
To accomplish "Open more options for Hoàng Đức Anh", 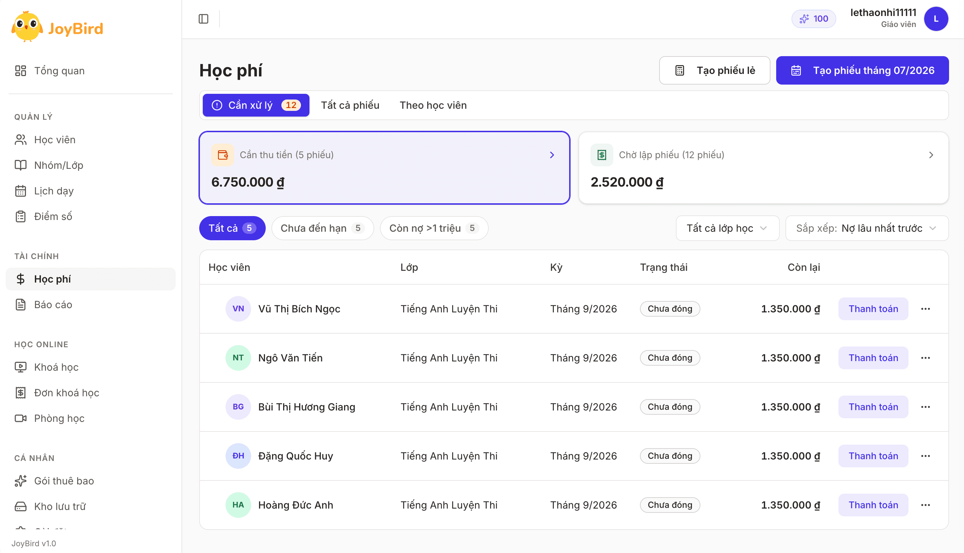I will pyautogui.click(x=925, y=505).
